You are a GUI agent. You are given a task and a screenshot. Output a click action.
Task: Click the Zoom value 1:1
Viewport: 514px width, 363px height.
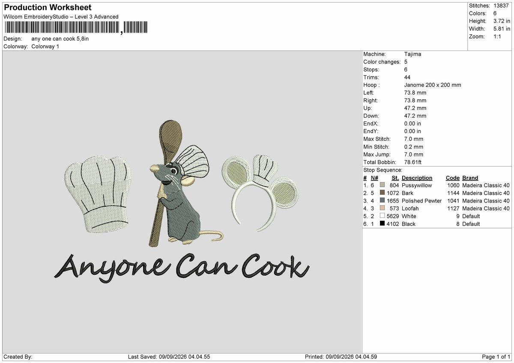498,36
